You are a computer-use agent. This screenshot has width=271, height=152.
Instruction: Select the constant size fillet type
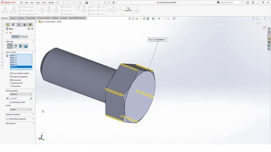[x=10, y=46]
